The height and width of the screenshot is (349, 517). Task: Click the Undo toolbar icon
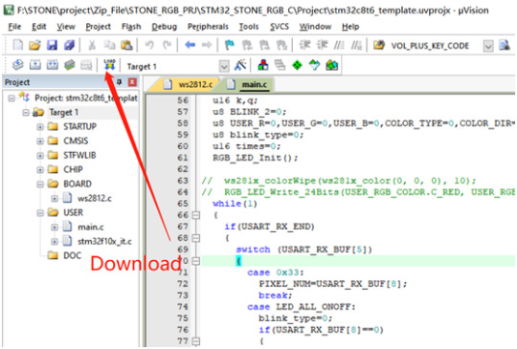click(149, 45)
